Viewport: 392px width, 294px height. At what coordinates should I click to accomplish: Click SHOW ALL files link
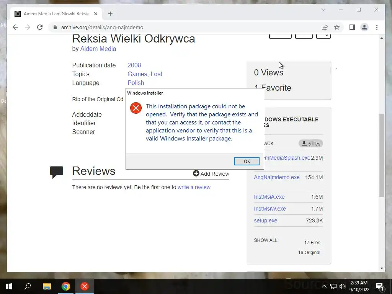(266, 240)
